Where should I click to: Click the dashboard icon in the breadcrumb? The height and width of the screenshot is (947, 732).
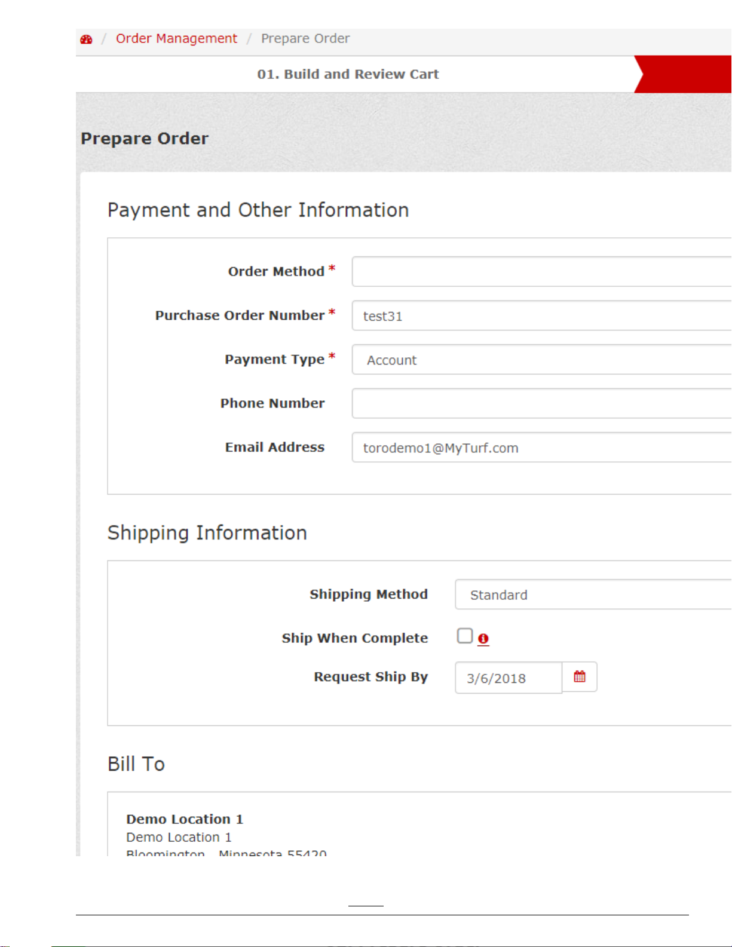click(x=86, y=39)
